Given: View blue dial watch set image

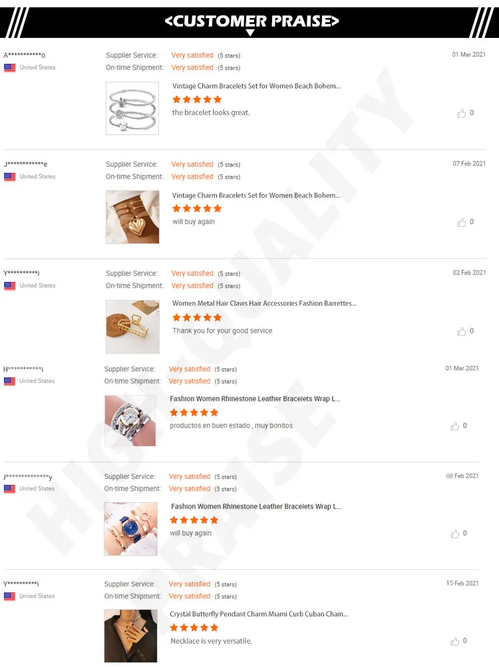Looking at the screenshot, I should click(x=130, y=529).
